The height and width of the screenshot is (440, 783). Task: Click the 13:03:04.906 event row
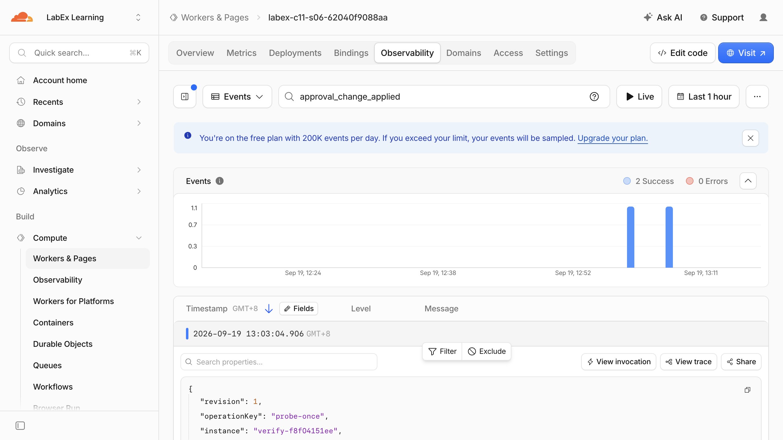tap(471, 334)
